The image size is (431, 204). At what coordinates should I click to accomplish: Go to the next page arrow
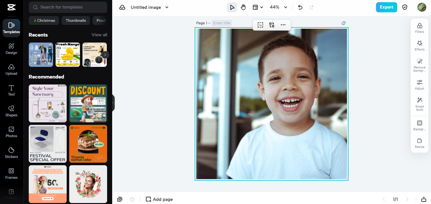tap(407, 199)
